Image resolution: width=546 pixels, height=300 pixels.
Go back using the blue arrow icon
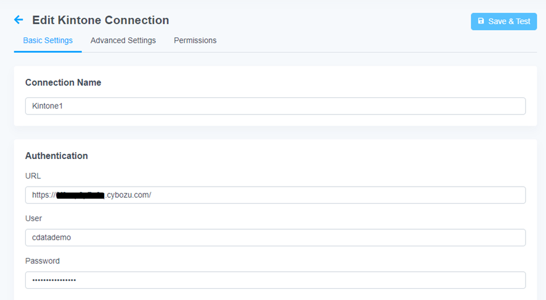(18, 20)
